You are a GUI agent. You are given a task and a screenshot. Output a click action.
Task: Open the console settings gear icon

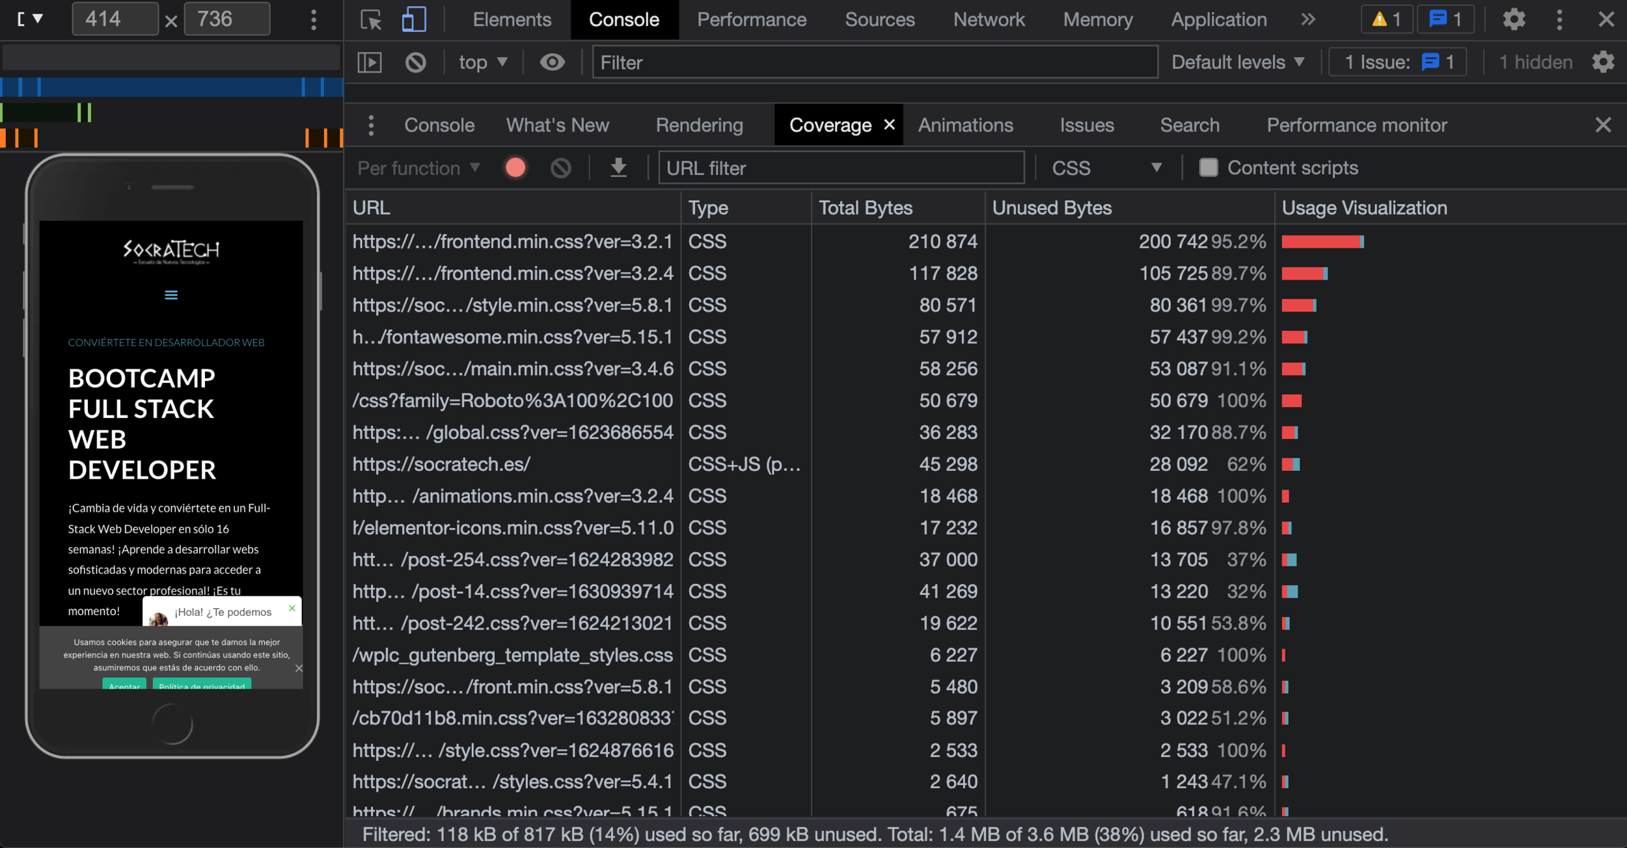tap(1603, 62)
